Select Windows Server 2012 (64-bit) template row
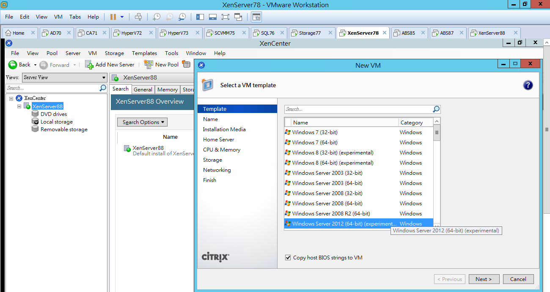The image size is (550, 292). coord(359,224)
